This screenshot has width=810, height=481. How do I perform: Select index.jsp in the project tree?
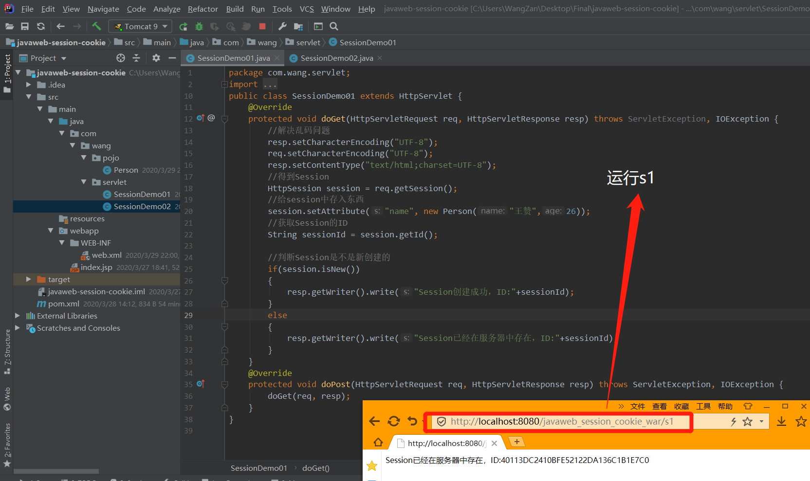[x=96, y=267]
